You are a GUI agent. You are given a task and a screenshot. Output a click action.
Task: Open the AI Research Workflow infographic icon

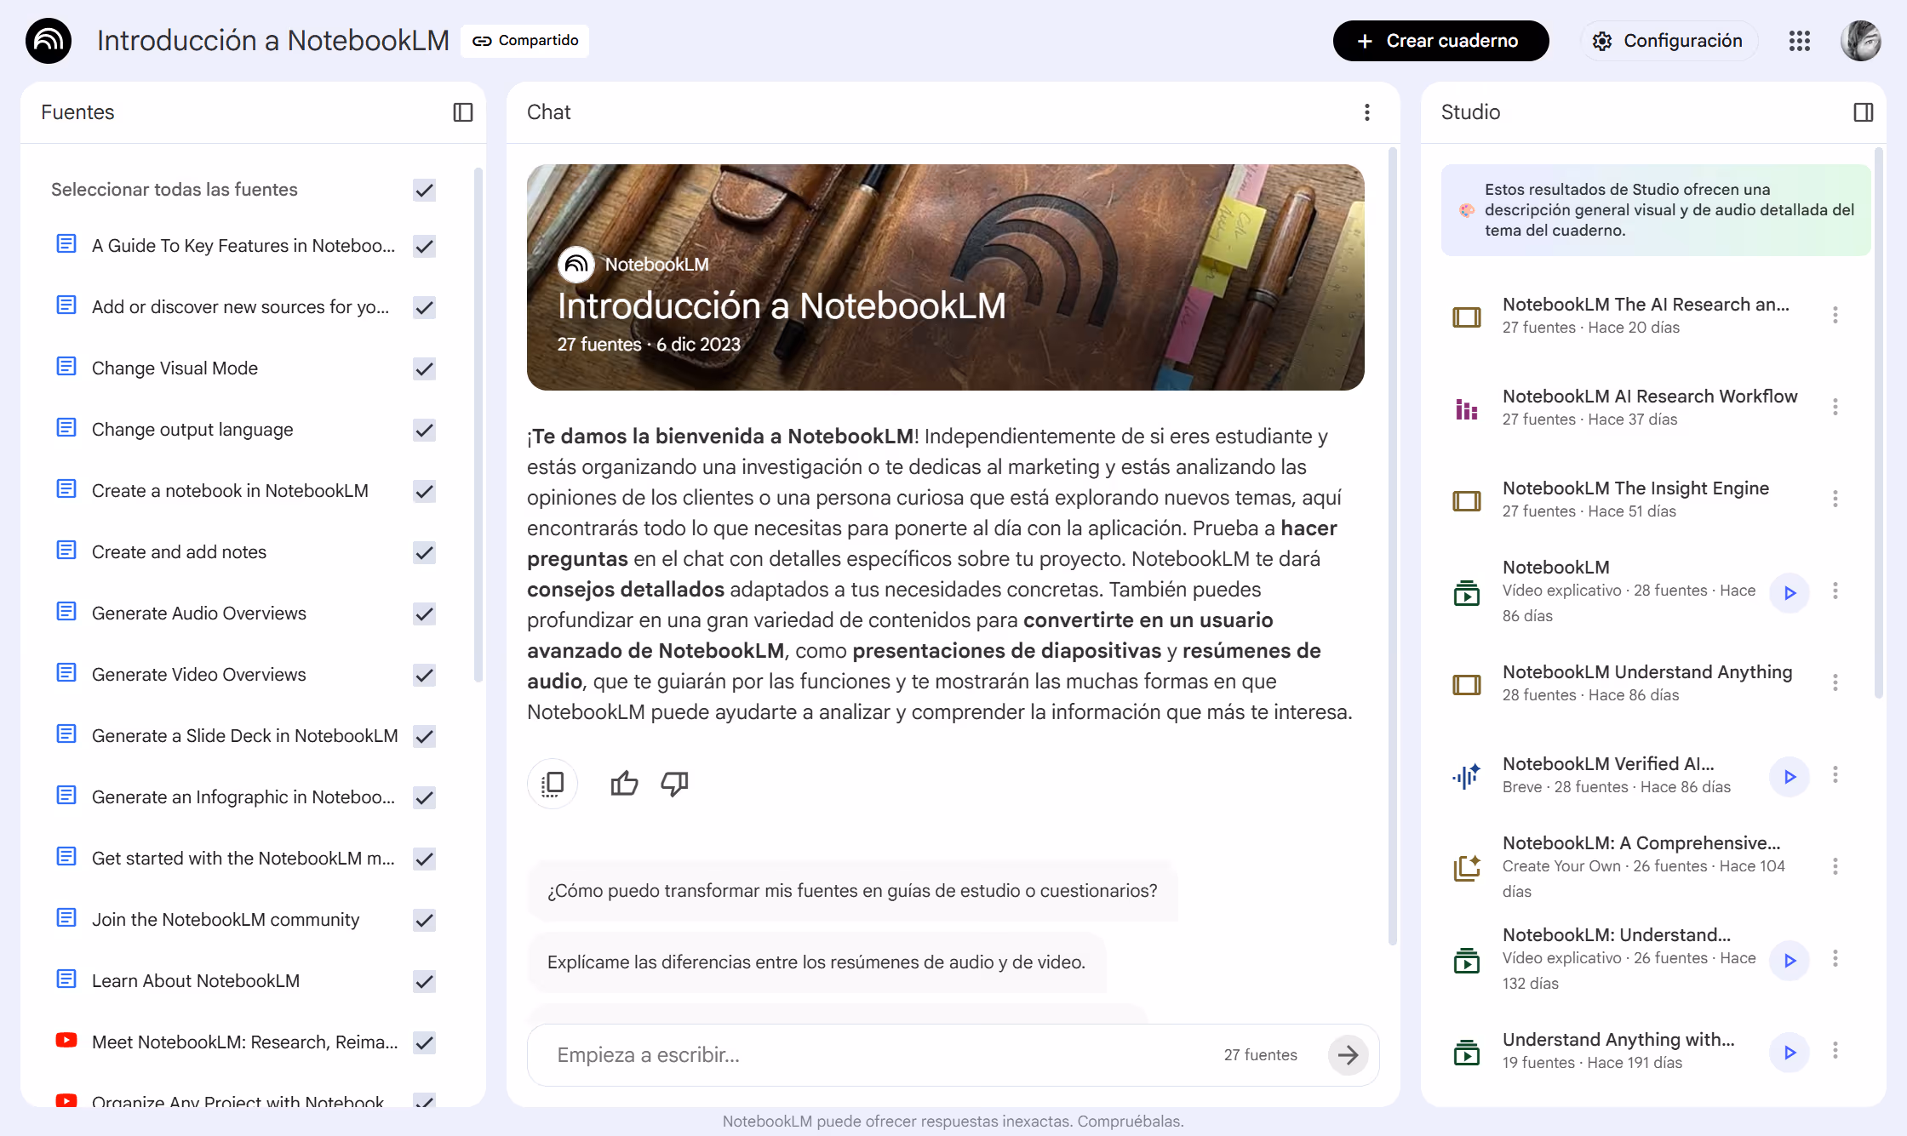point(1466,409)
